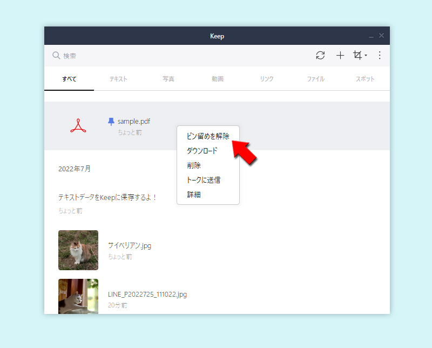
Task: Refresh Keep items with the reload icon
Action: 320,55
